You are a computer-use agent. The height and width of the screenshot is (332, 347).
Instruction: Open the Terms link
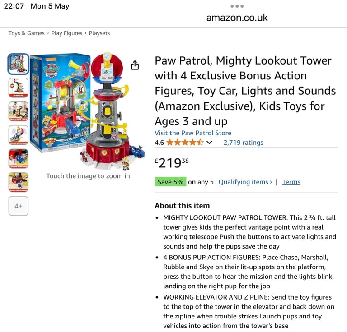(291, 182)
